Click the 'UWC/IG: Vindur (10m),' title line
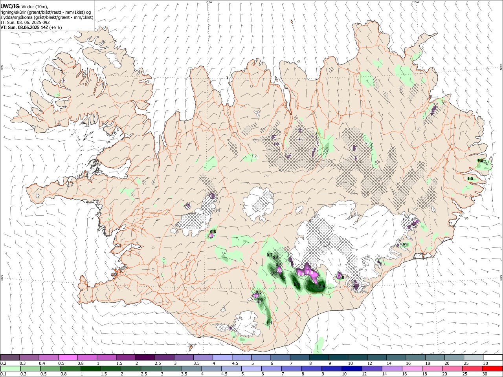 click(24, 6)
